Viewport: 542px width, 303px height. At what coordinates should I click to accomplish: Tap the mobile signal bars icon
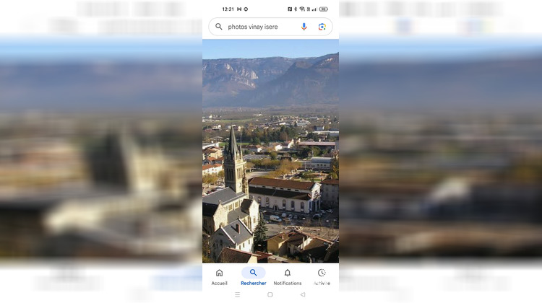pyautogui.click(x=314, y=9)
